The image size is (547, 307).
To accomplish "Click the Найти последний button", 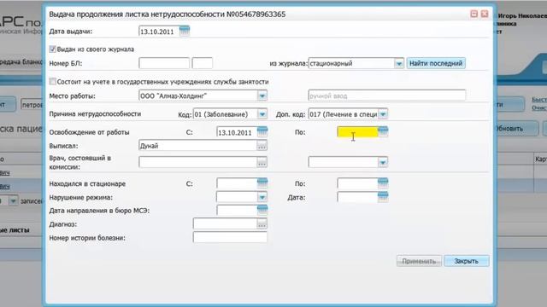I will pos(436,63).
